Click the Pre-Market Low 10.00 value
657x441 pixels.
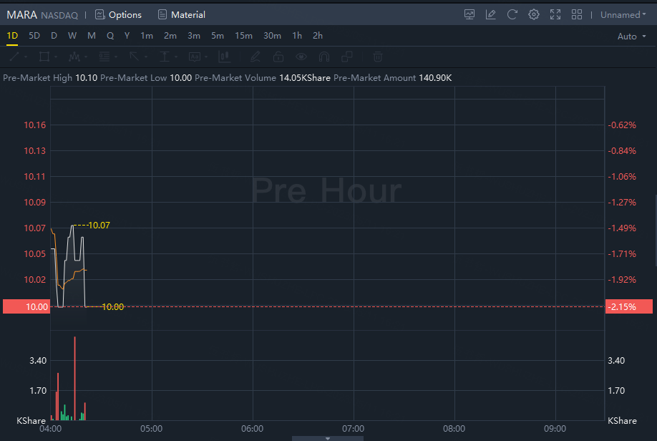[x=180, y=78]
